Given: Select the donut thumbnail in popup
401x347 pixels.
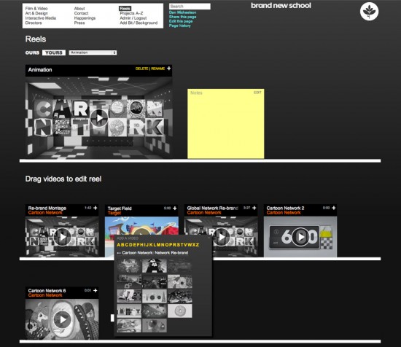Looking at the screenshot, I should (x=180, y=311).
